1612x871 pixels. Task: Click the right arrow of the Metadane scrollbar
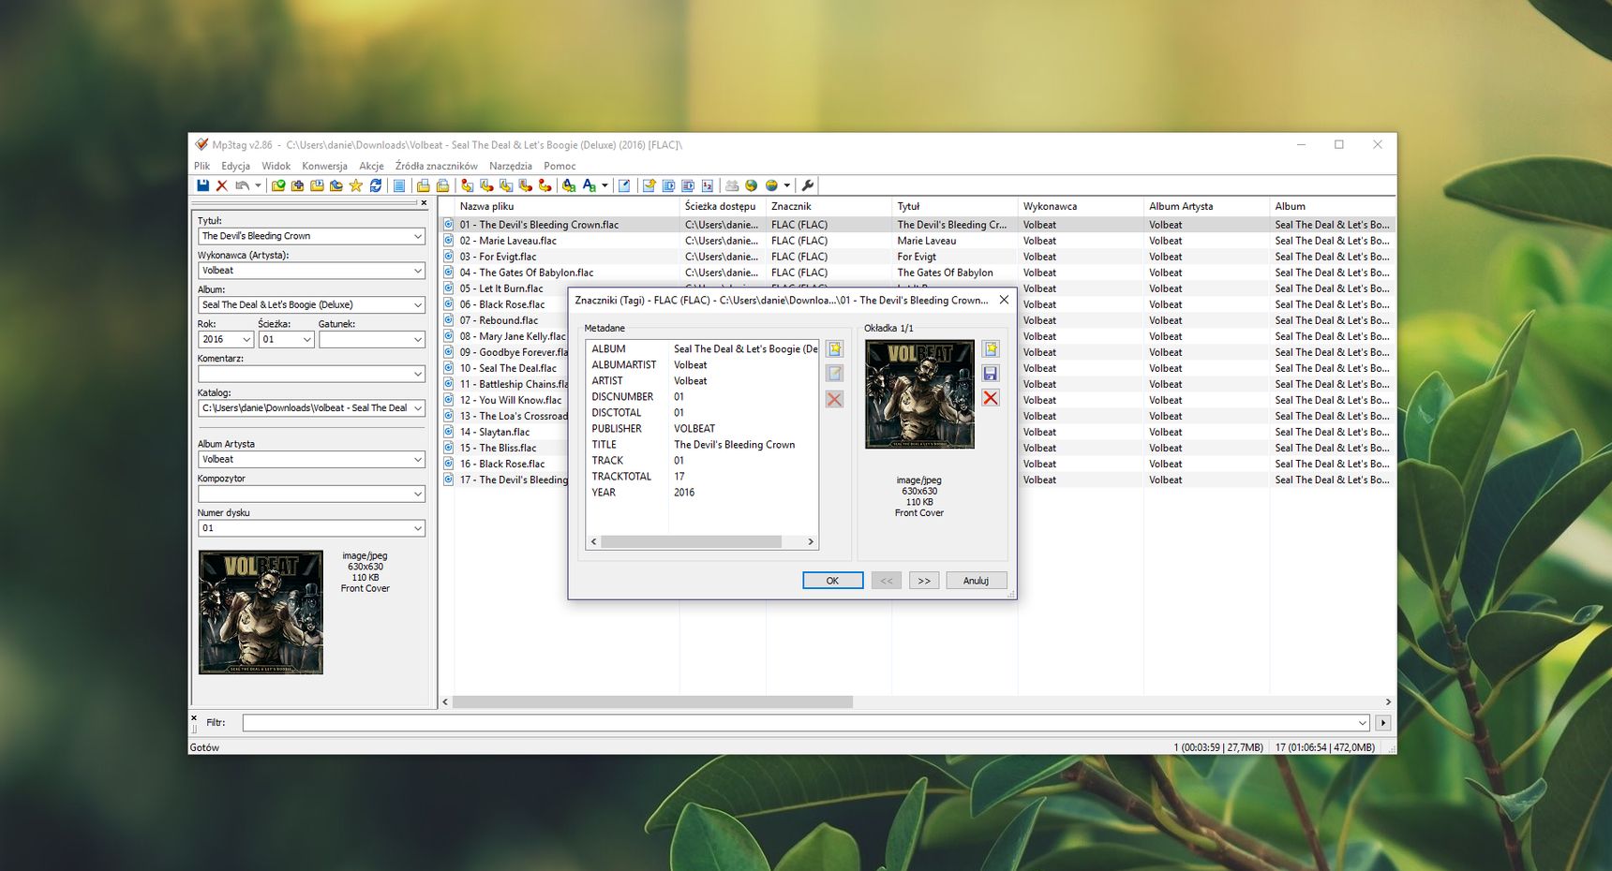click(x=811, y=541)
